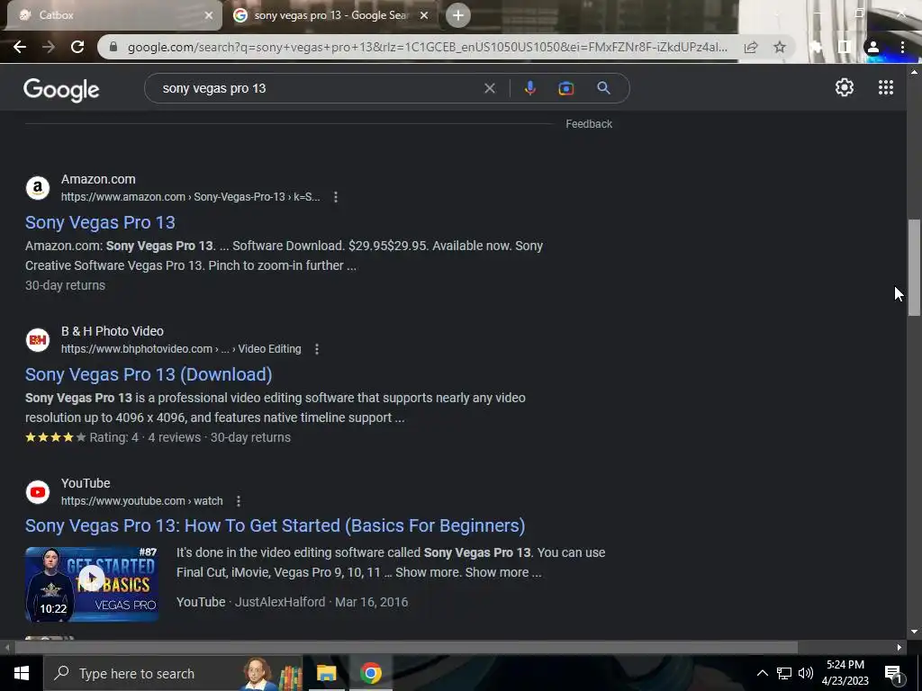
Task: Open more options for the YouTube result
Action: point(238,501)
